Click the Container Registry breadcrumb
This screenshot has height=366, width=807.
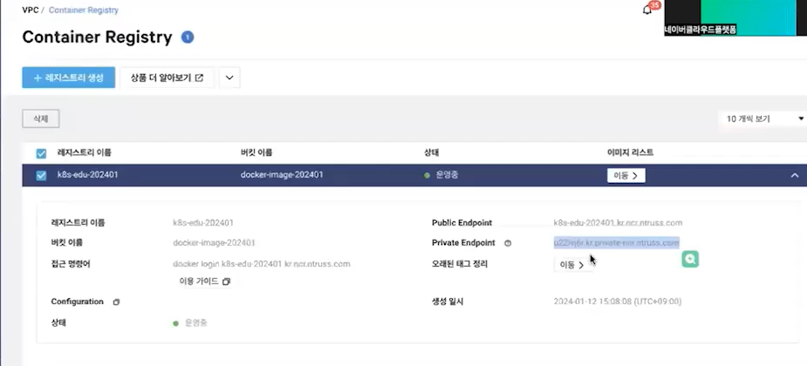click(84, 10)
